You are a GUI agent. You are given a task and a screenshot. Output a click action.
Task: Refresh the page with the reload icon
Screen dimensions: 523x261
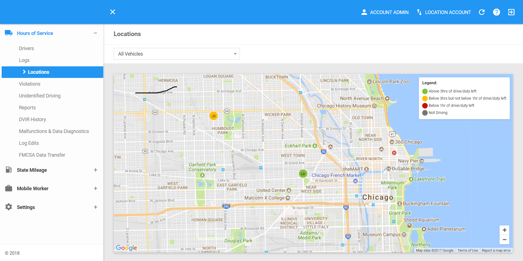(482, 12)
